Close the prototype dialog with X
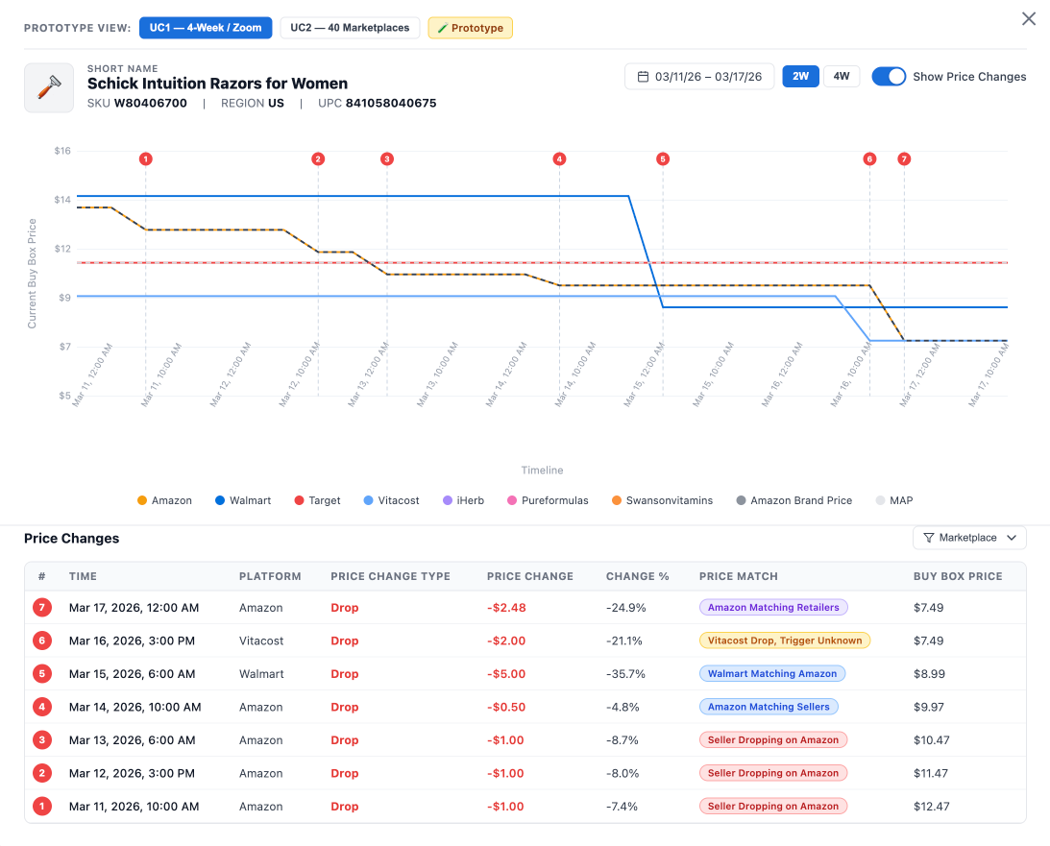Image resolution: width=1050 pixels, height=846 pixels. [x=1029, y=19]
